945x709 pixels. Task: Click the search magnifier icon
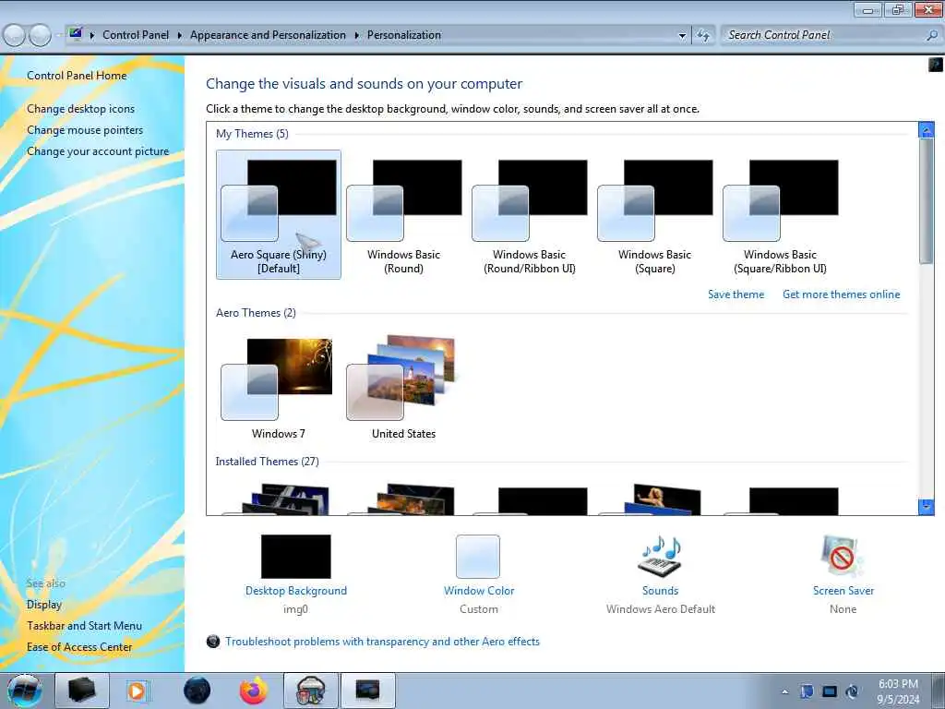tap(932, 35)
